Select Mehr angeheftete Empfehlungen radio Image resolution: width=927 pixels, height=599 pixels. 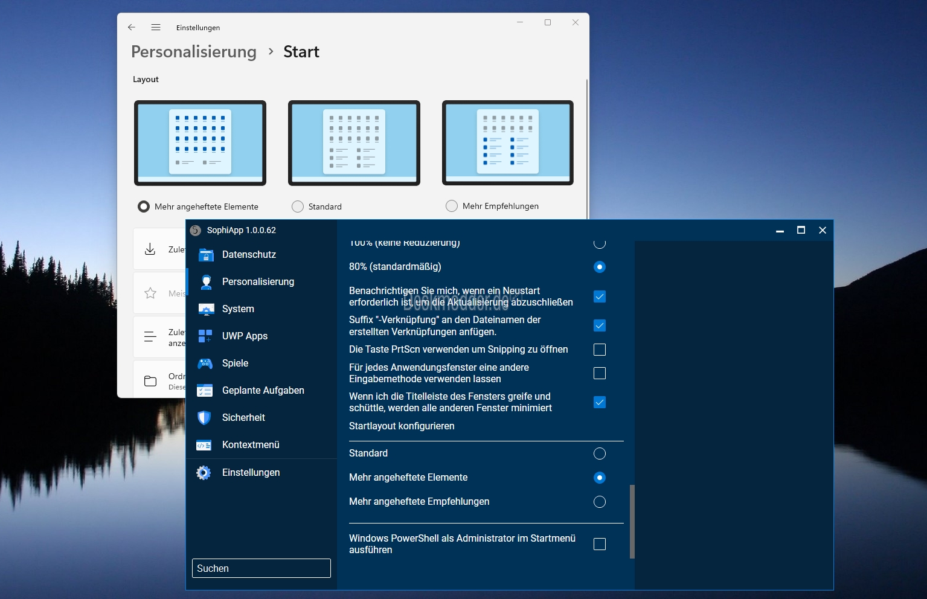point(600,502)
